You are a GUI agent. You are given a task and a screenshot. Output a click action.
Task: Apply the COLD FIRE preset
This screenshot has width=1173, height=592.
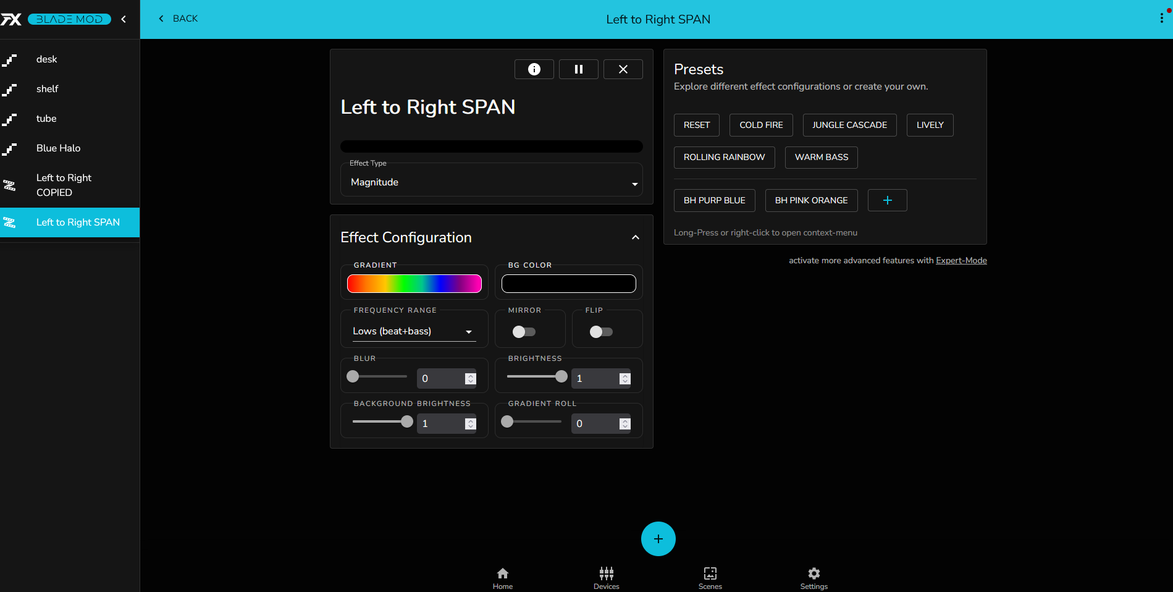click(x=760, y=125)
